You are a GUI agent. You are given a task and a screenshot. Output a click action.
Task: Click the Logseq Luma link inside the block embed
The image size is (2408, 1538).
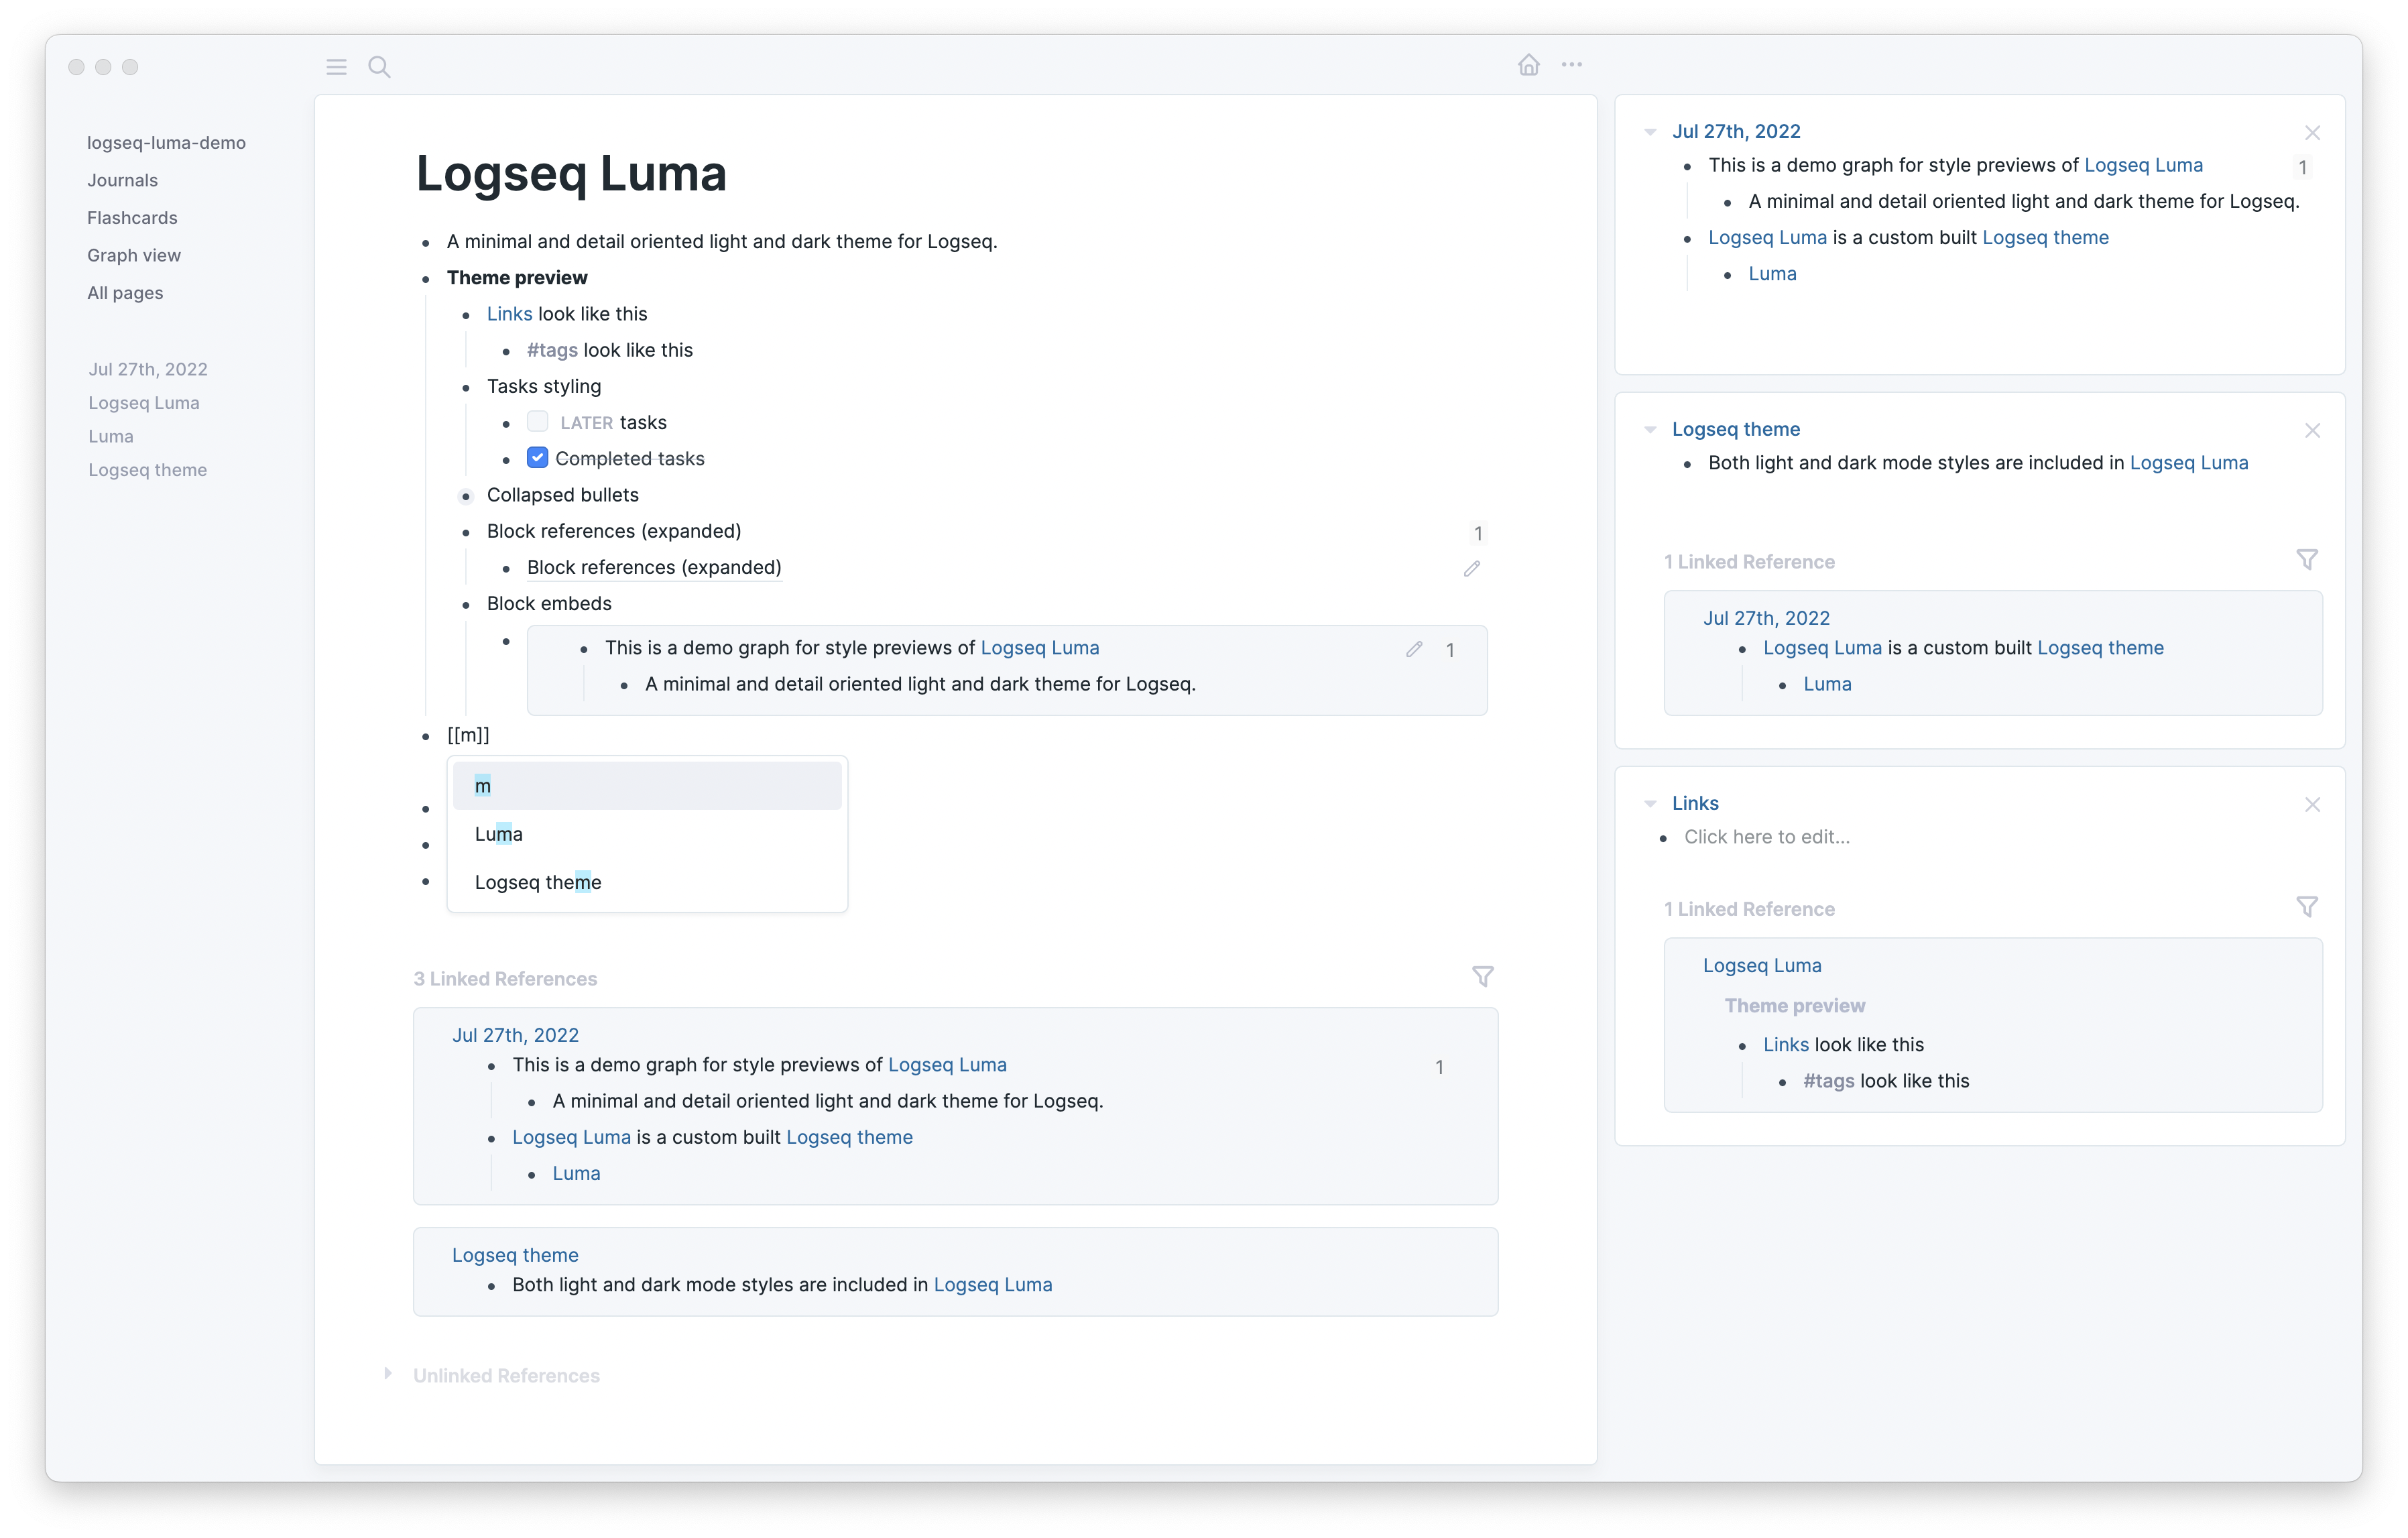[1039, 648]
